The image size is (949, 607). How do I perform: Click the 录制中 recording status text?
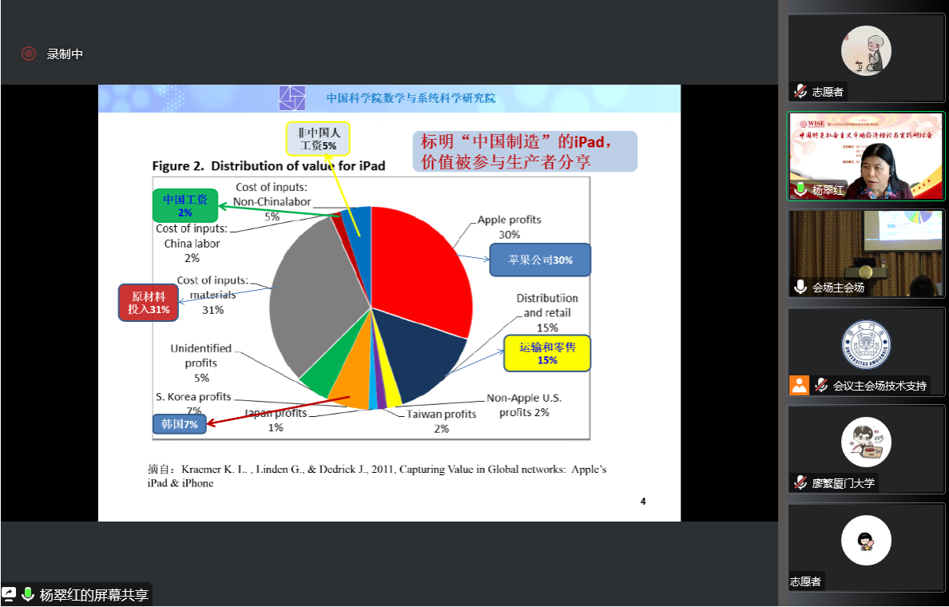[65, 54]
